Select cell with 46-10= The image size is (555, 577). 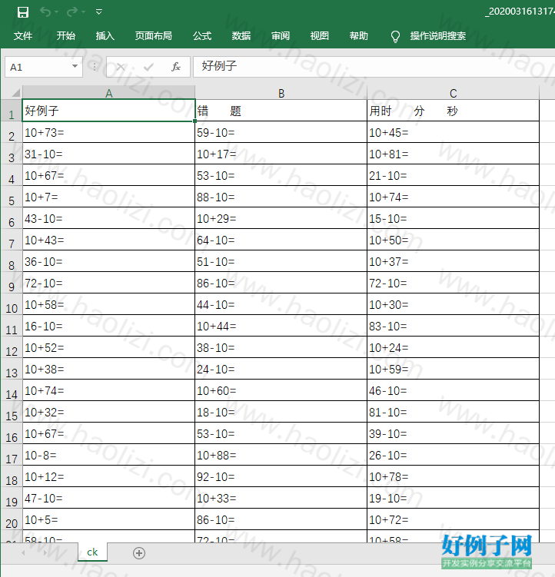pos(453,390)
